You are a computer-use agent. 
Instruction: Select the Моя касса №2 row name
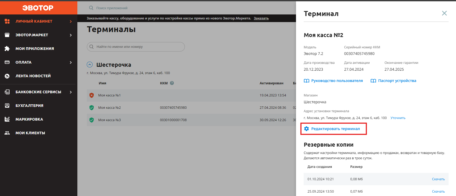point(109,108)
